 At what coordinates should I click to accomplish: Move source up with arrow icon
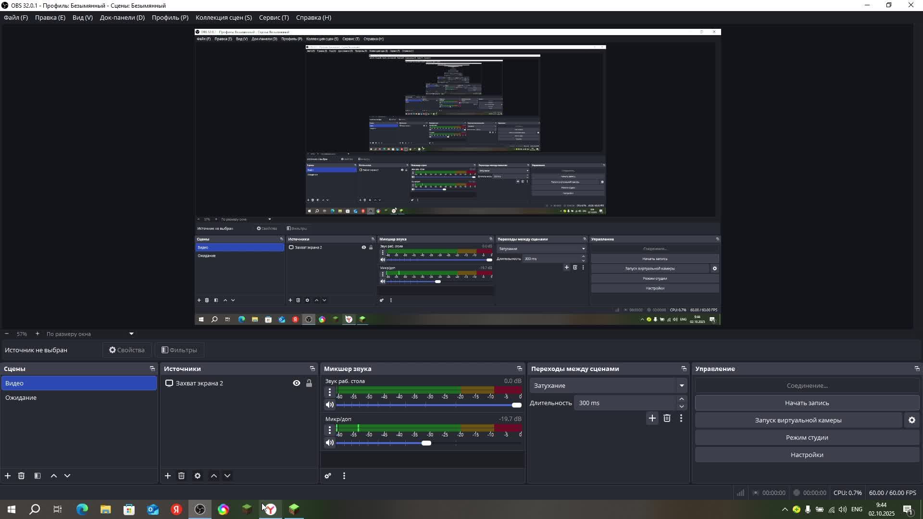(214, 476)
